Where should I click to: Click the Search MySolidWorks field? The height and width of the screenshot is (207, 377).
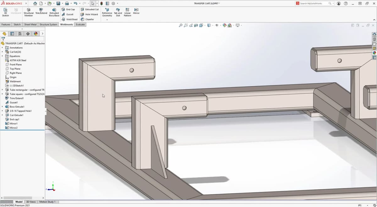coord(315,3)
